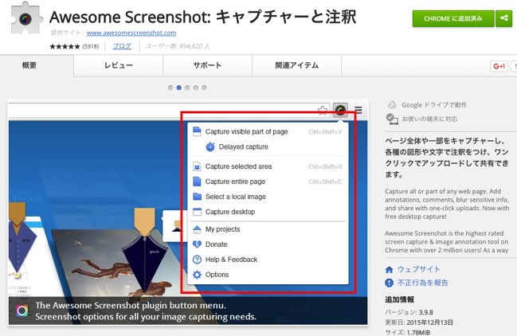Switch to the 関連アイテム tab
The height and width of the screenshot is (336, 517).
point(297,65)
